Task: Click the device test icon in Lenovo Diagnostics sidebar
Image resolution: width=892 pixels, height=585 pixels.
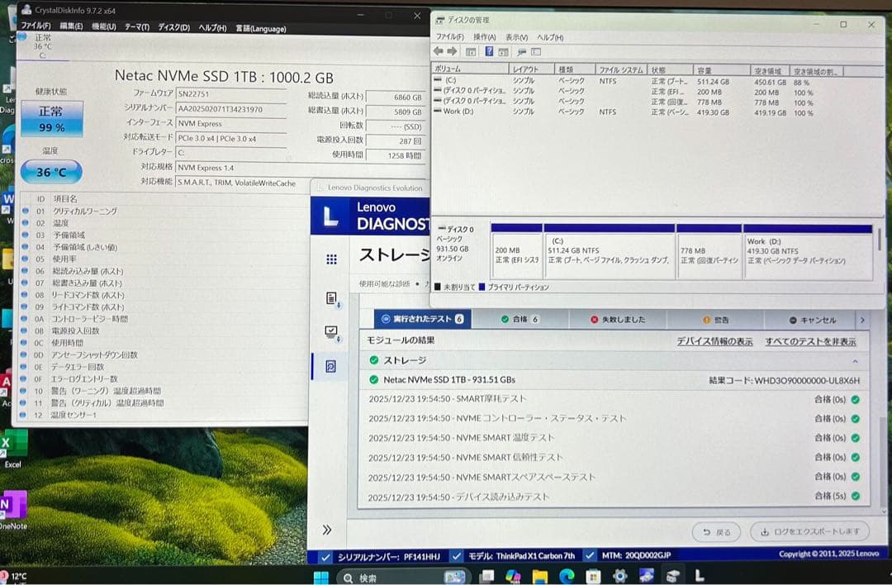Action: pos(329,331)
